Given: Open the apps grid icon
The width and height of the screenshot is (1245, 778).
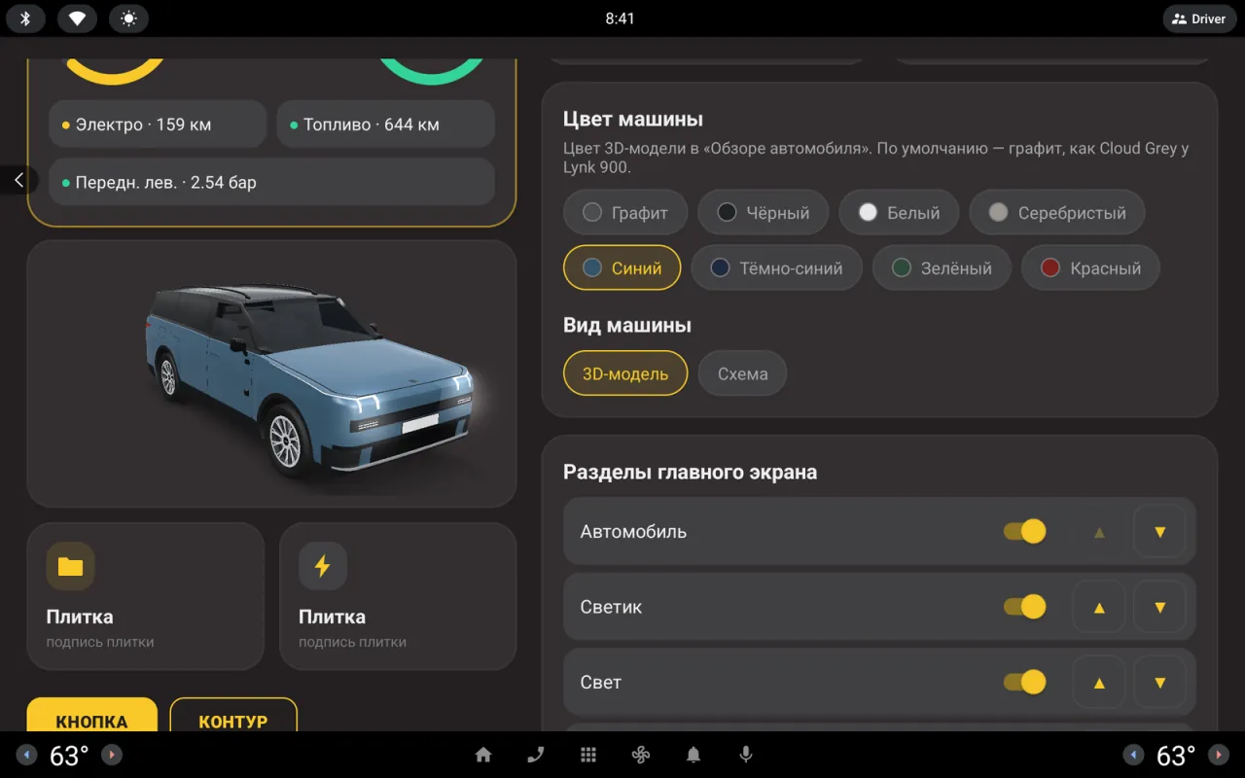Looking at the screenshot, I should pyautogui.click(x=588, y=755).
